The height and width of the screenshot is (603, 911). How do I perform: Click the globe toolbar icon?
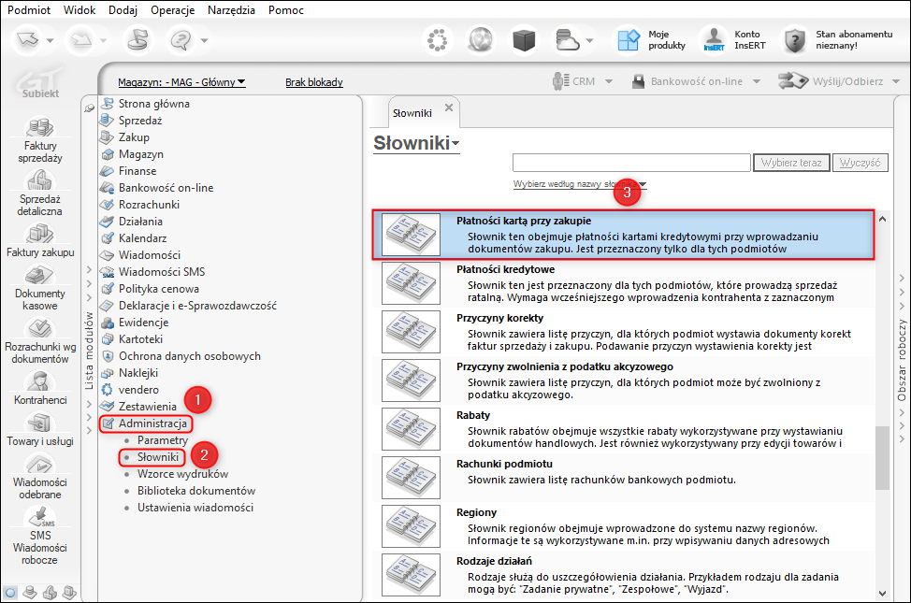(x=480, y=40)
